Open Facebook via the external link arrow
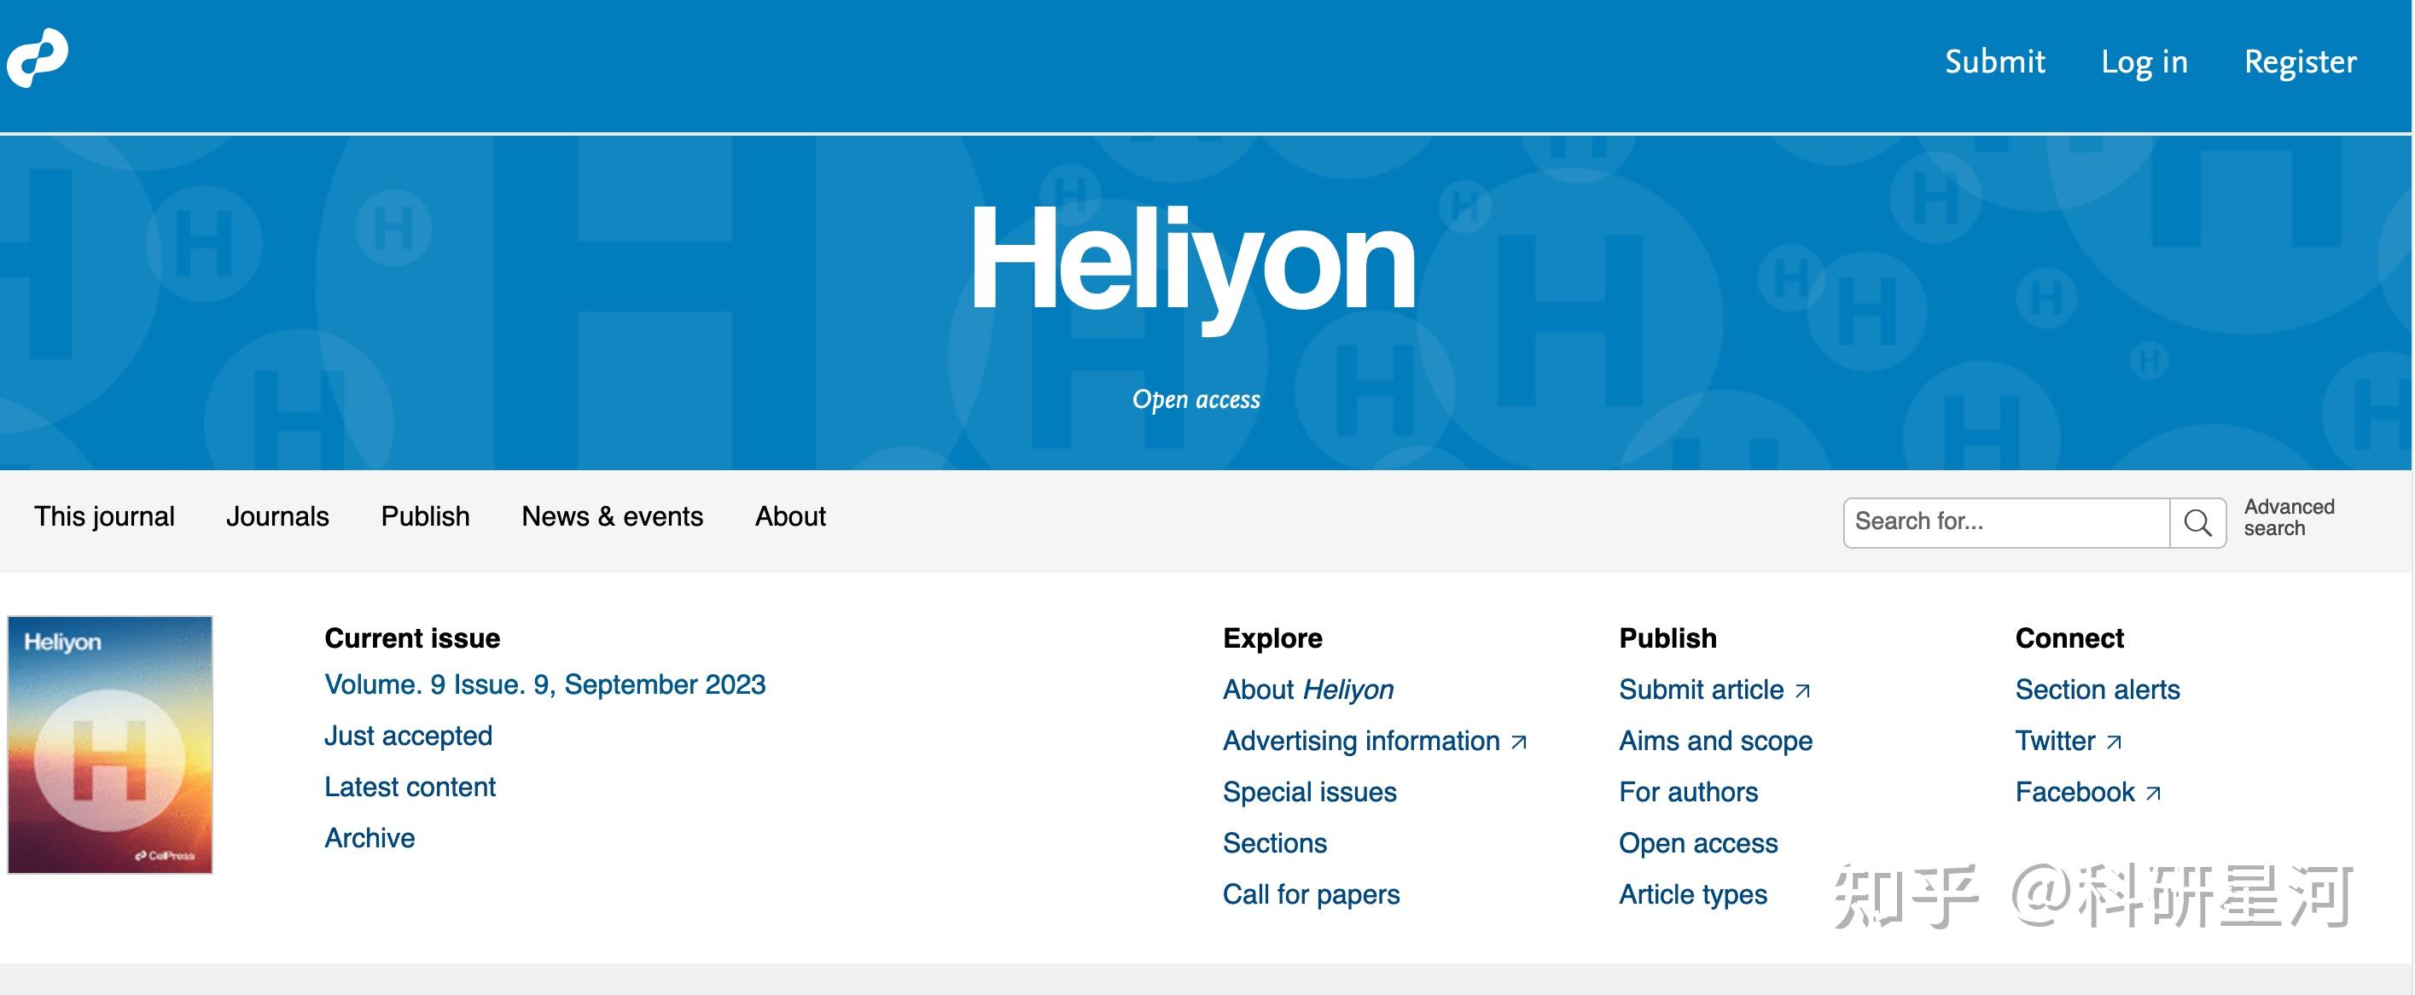The image size is (2415, 995). [x=2153, y=793]
